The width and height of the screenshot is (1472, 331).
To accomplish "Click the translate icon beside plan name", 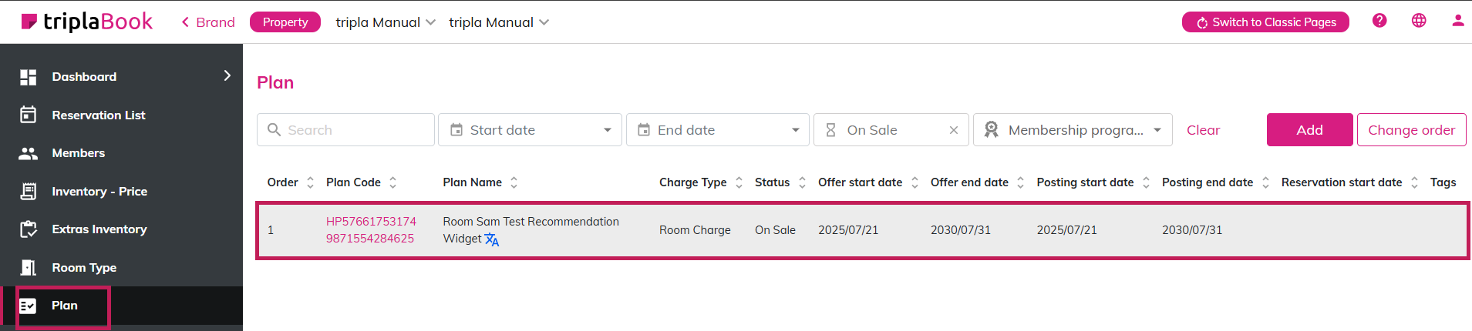I will click(x=492, y=240).
